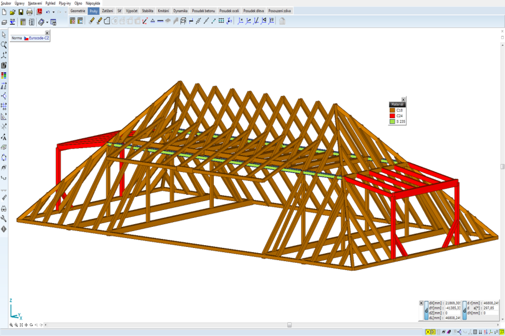Image resolution: width=505 pixels, height=336 pixels.
Task: Select the arrow pointer tool in left sidebar
Action: click(4, 34)
